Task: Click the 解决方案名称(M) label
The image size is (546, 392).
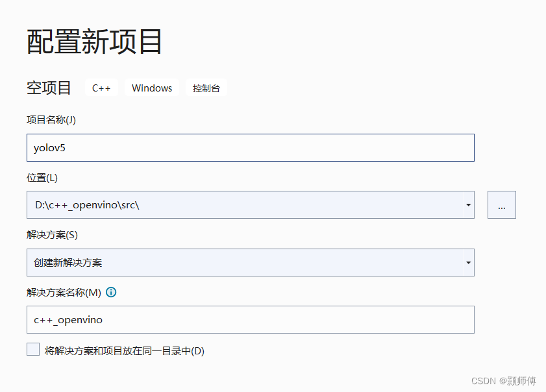Action: click(x=64, y=293)
